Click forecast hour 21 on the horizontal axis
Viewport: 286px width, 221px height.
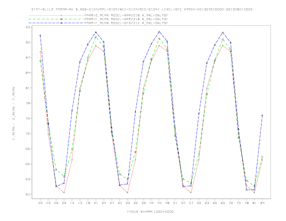[96, 203]
